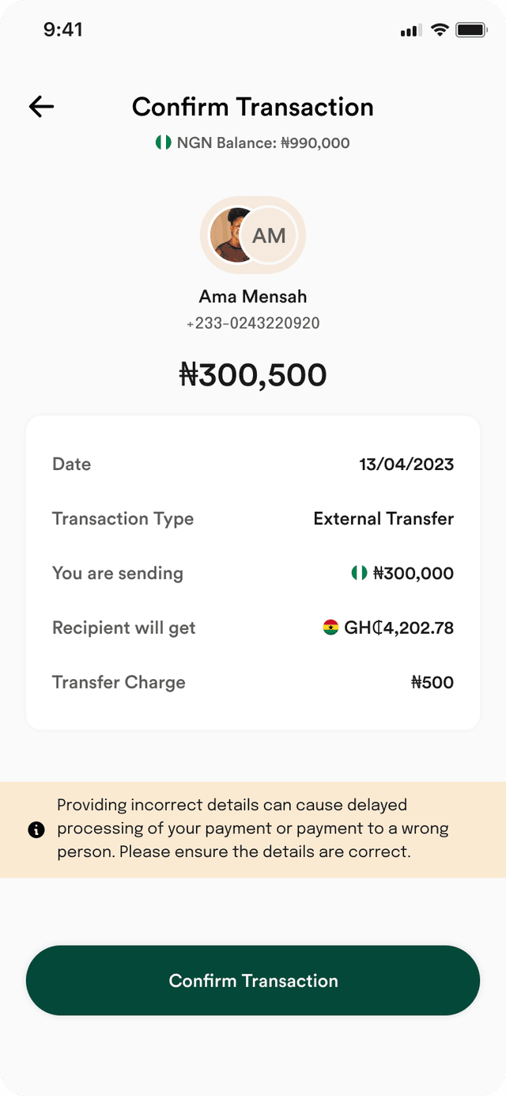Select the recipient name Ama Mensah
The height and width of the screenshot is (1096, 506).
coord(253,297)
